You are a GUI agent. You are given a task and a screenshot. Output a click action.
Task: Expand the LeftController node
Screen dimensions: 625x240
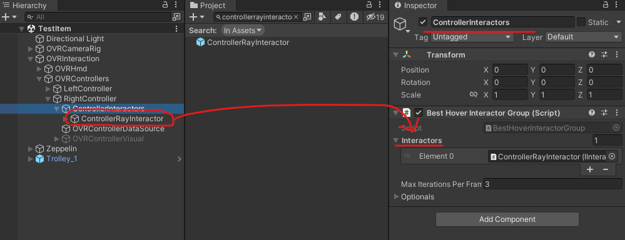point(48,89)
